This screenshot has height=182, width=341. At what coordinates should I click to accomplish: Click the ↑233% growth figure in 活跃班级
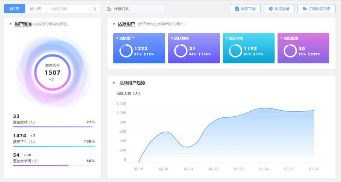coord(314,54)
